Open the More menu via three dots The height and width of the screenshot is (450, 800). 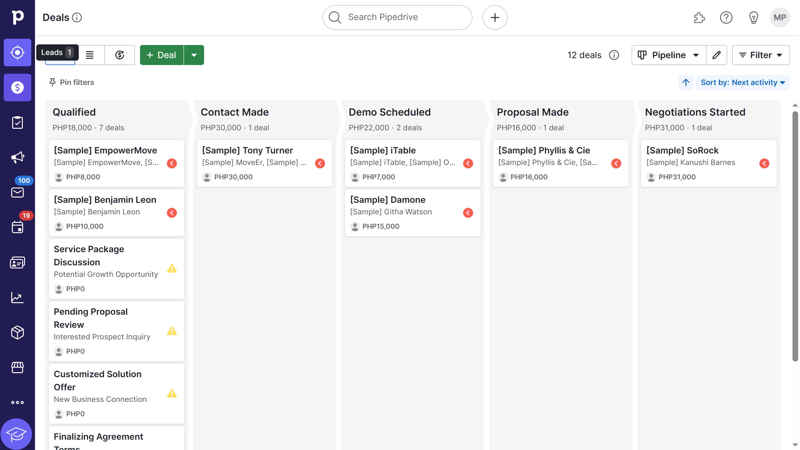pos(17,402)
